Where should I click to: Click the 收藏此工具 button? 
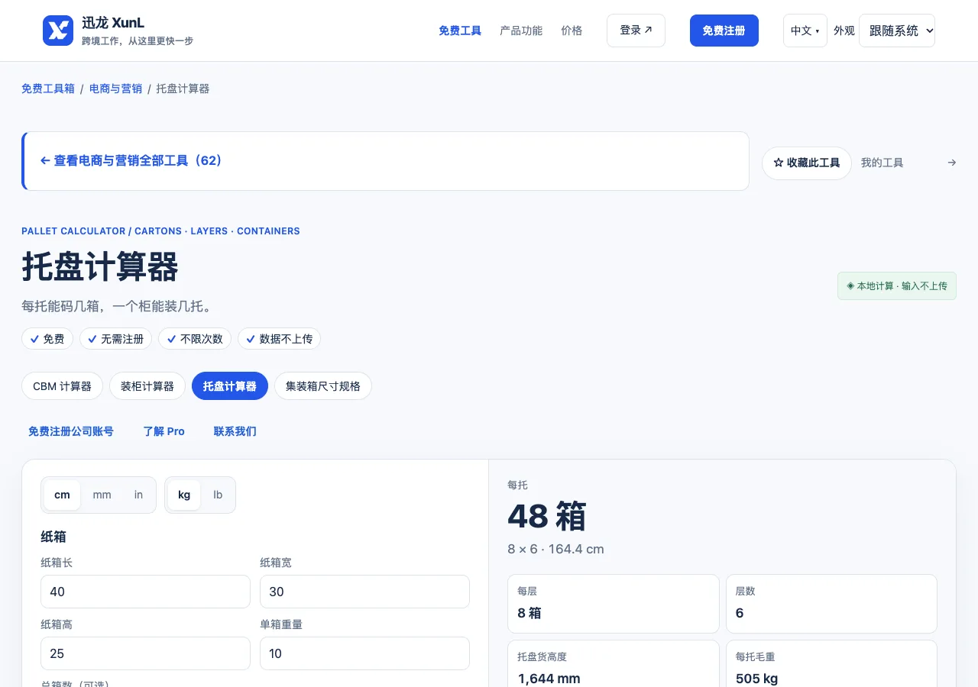click(807, 163)
